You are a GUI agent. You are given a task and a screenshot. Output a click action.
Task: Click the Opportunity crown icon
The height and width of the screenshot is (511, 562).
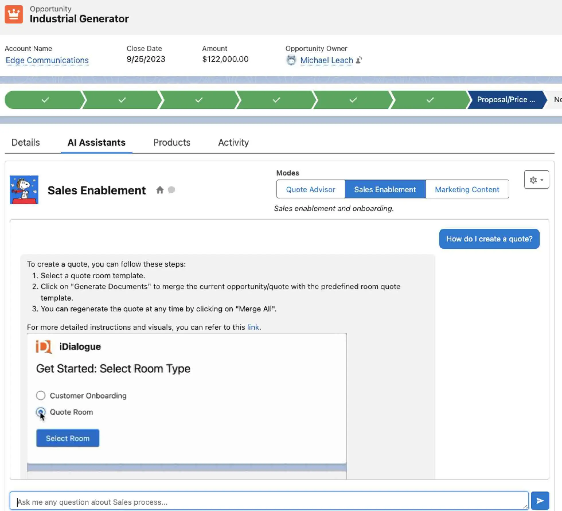(14, 14)
